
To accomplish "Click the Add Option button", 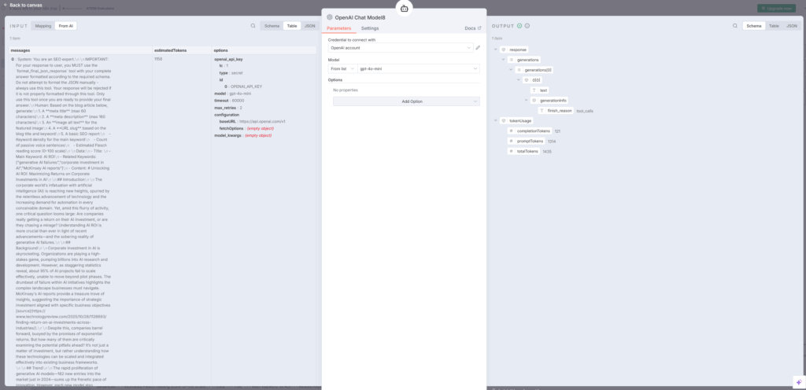I will pos(406,101).
